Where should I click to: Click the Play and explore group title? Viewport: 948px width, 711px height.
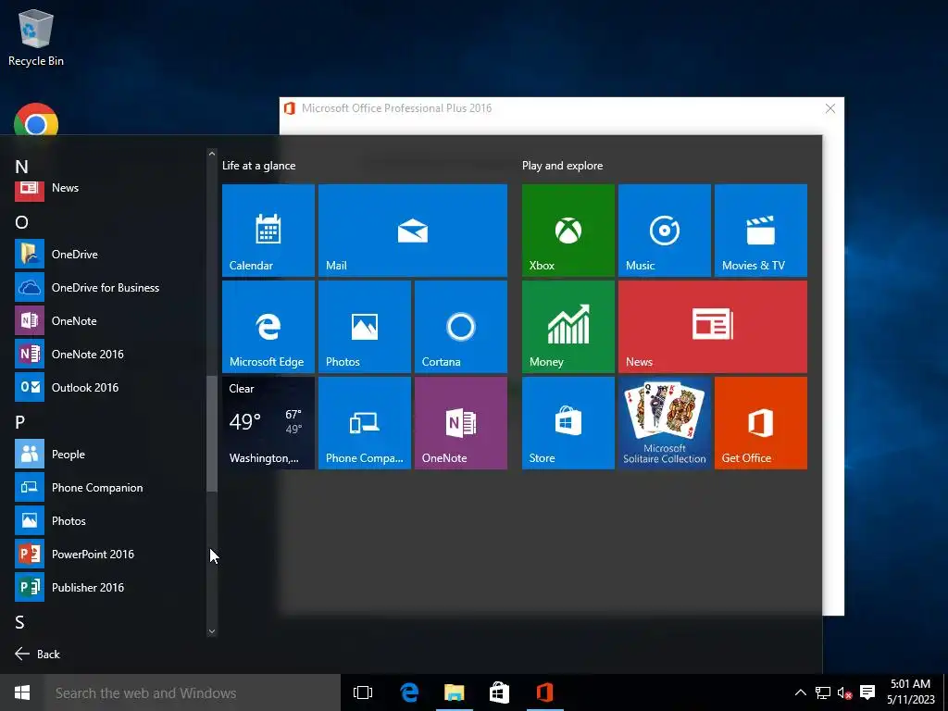click(562, 166)
